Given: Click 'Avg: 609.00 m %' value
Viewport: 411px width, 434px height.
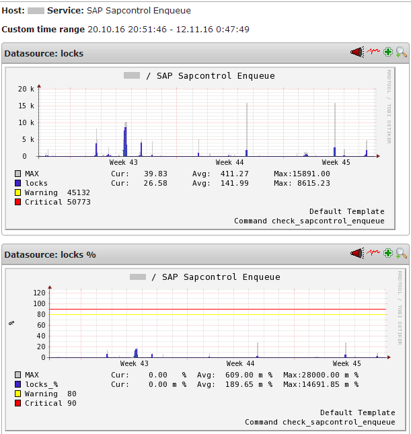Looking at the screenshot, I should pos(235,375).
